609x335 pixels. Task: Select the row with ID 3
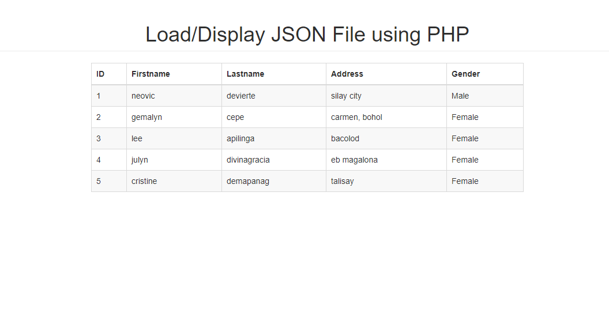tap(99, 138)
